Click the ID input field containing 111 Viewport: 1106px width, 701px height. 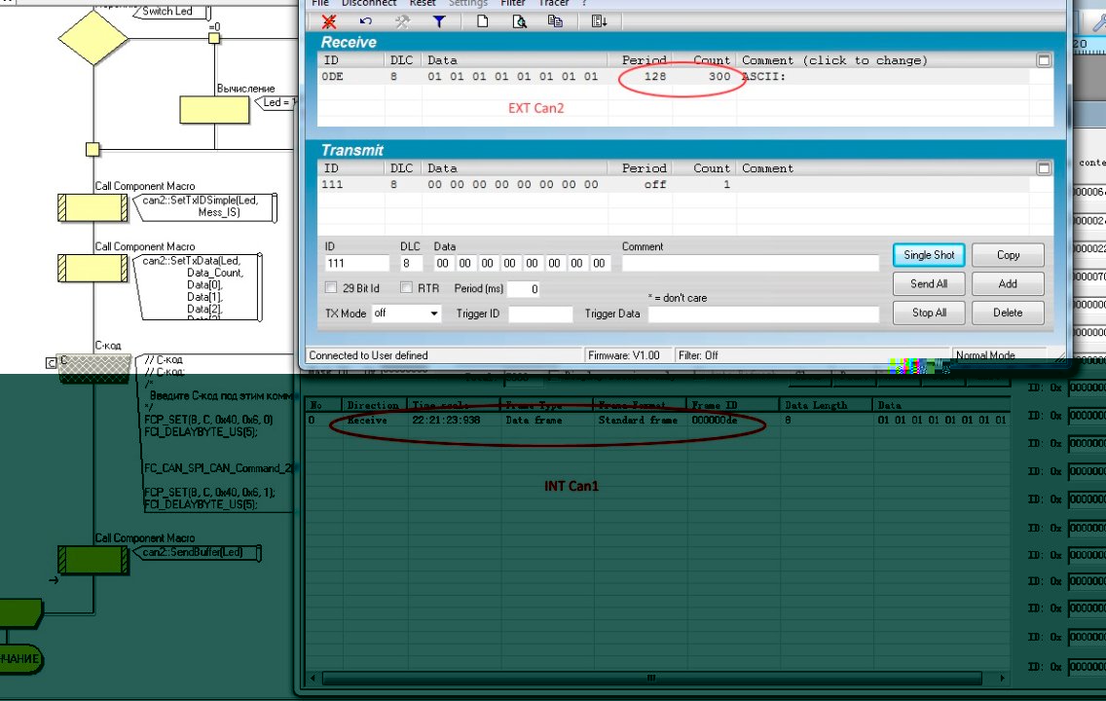coord(357,263)
